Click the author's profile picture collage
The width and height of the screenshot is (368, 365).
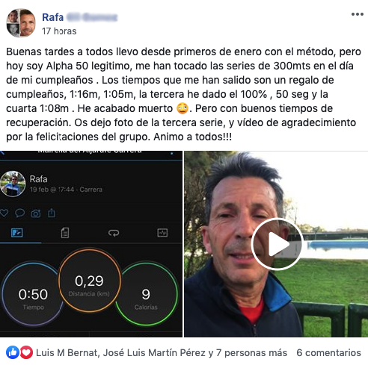click(x=21, y=23)
